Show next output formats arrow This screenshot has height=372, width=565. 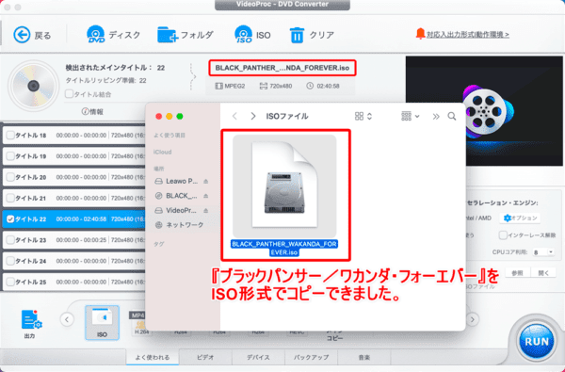(x=473, y=319)
